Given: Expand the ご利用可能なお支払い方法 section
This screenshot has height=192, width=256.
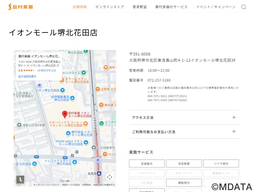Looking at the screenshot, I should pyautogui.click(x=184, y=132).
